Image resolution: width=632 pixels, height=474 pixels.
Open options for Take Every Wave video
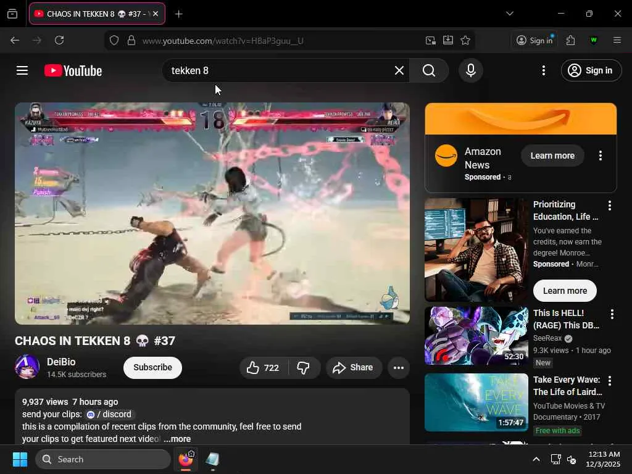click(609, 380)
